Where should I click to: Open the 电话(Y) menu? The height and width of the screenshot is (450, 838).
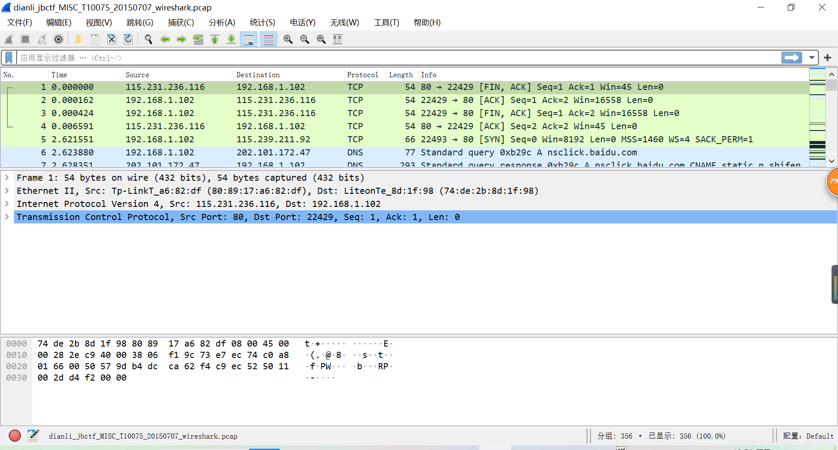302,23
